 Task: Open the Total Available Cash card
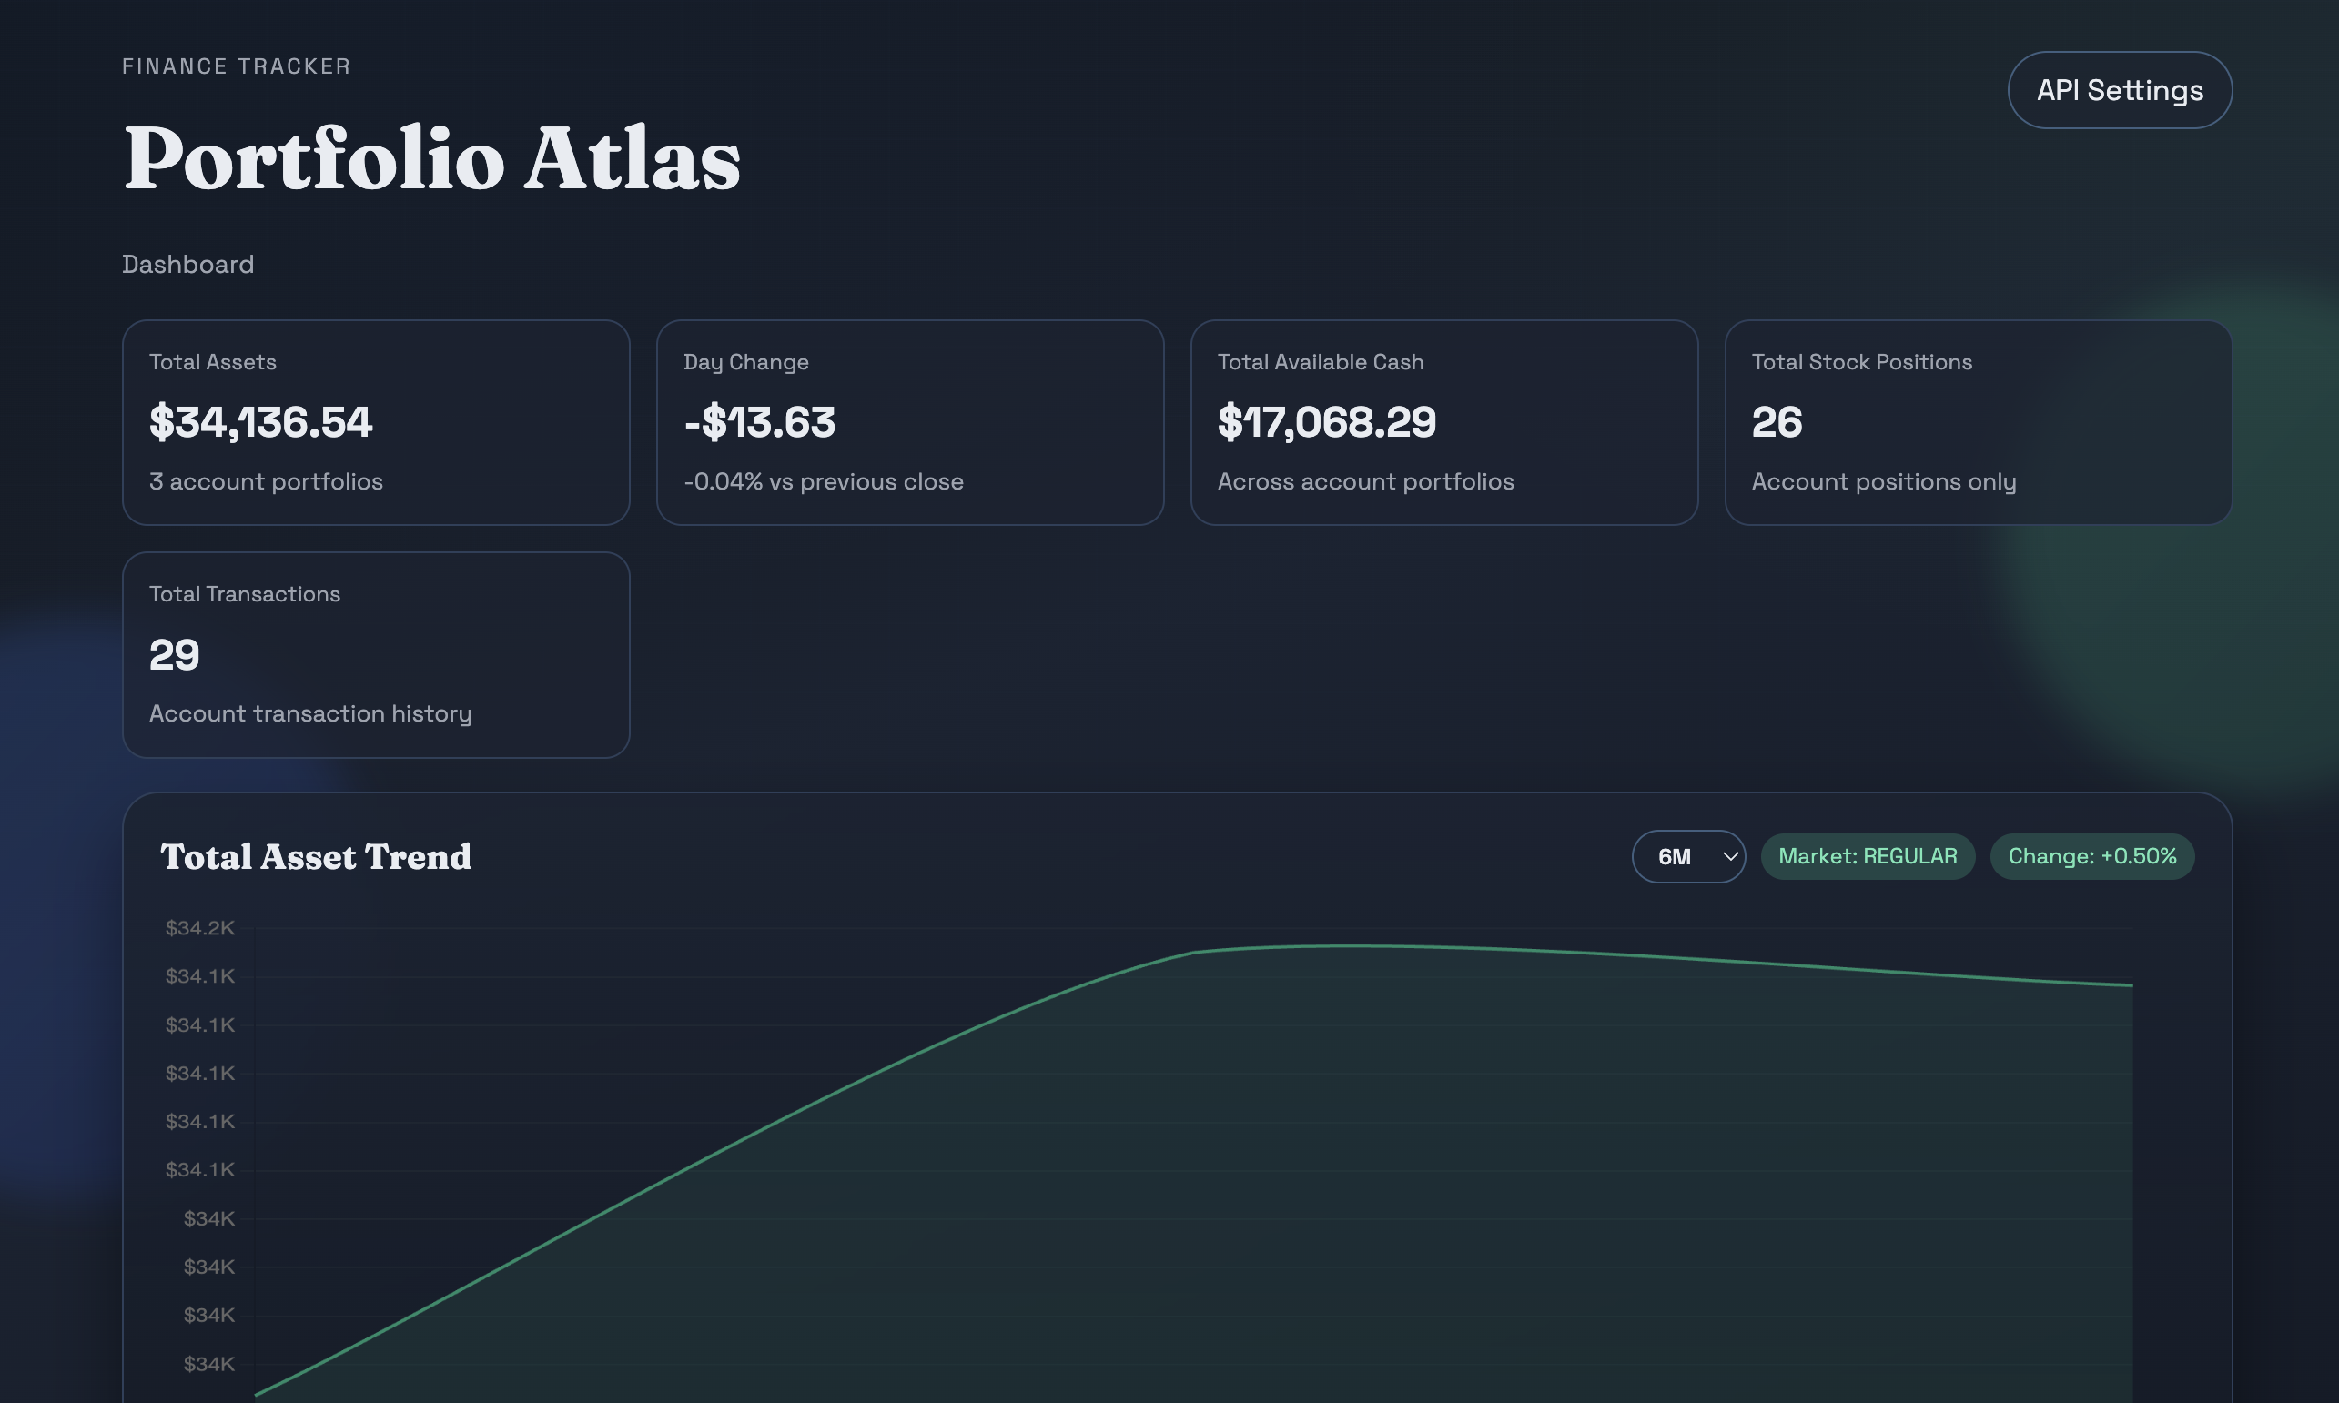pos(1443,421)
